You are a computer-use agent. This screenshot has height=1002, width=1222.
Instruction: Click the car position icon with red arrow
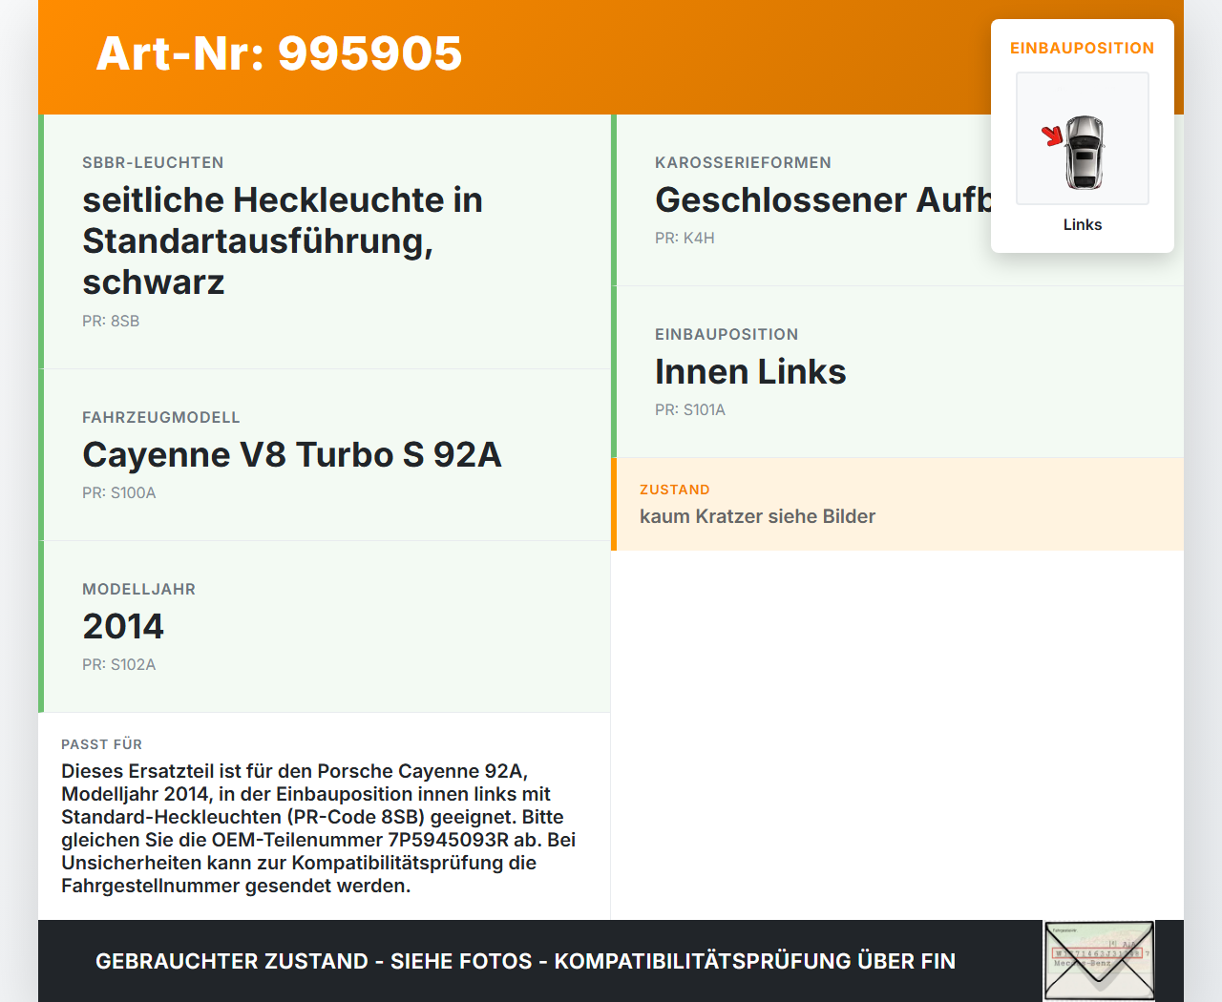click(1083, 138)
